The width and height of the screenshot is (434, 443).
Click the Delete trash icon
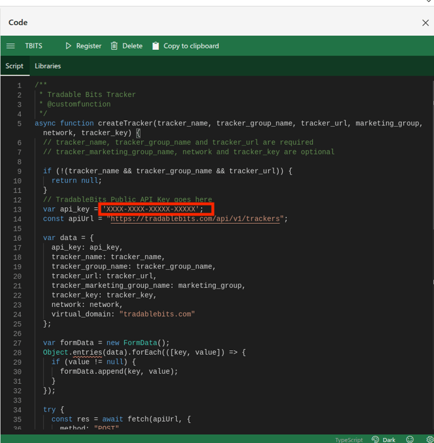[114, 46]
